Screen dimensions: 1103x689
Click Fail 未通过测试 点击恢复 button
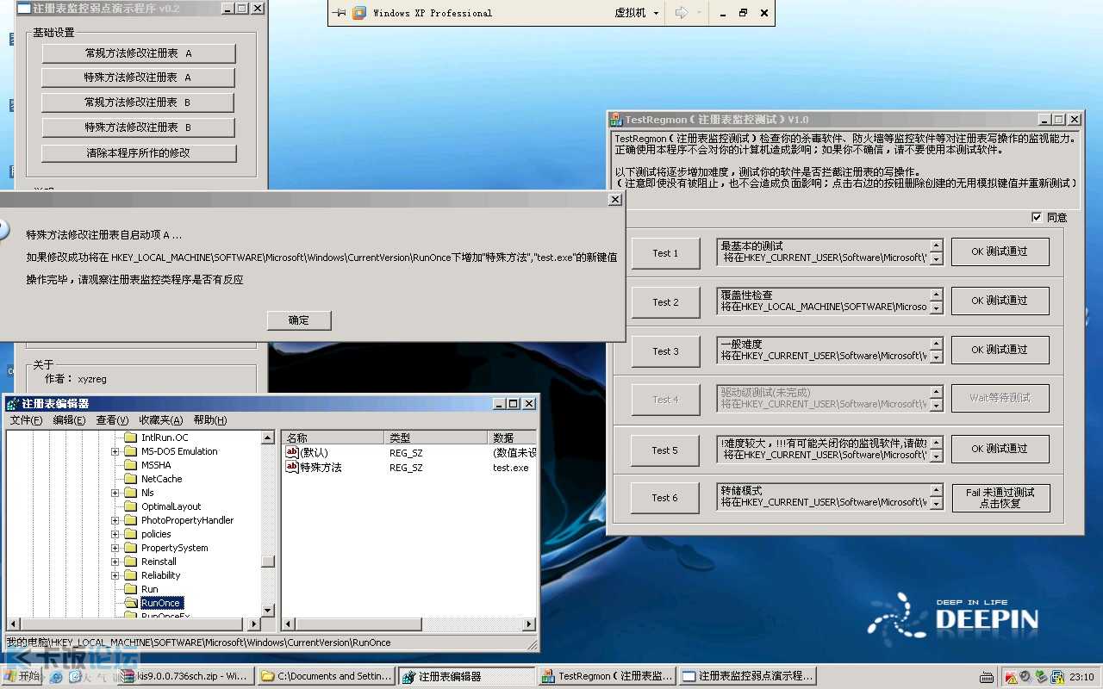pos(1000,498)
